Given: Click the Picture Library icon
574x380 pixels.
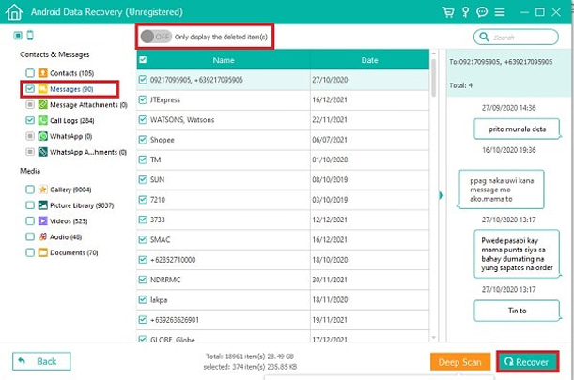Looking at the screenshot, I should (x=43, y=205).
